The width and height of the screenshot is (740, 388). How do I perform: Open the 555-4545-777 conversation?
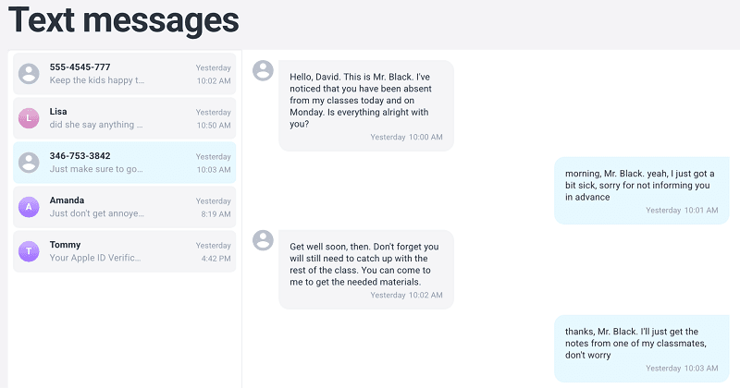[x=125, y=74]
